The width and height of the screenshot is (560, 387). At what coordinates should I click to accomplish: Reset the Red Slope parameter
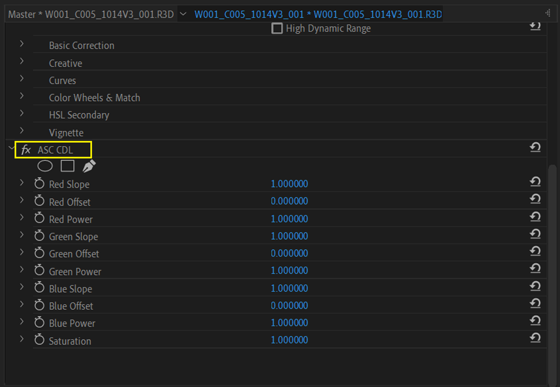pyautogui.click(x=535, y=182)
